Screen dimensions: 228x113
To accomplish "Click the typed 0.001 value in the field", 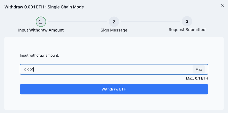I will click(29, 69).
